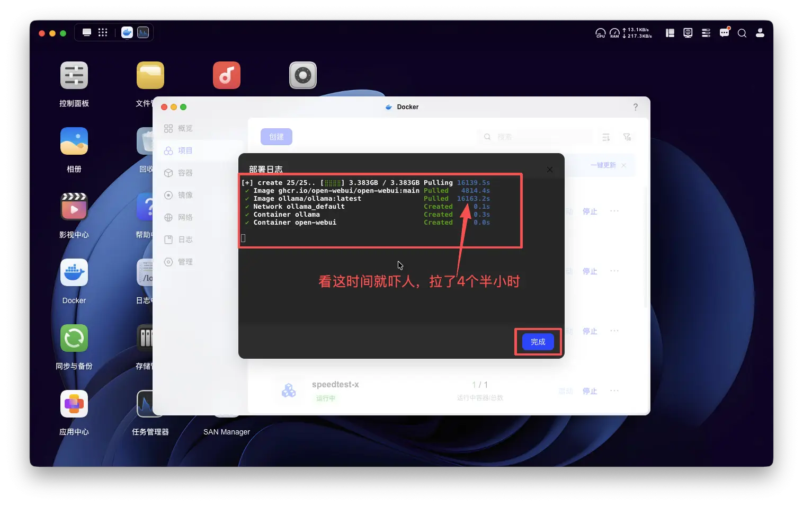
Task: Click the 部署日志 dialog title
Action: click(266, 170)
